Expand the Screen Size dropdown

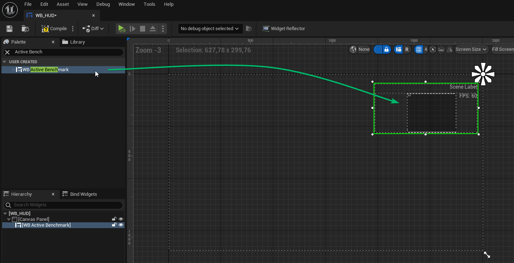tap(471, 49)
